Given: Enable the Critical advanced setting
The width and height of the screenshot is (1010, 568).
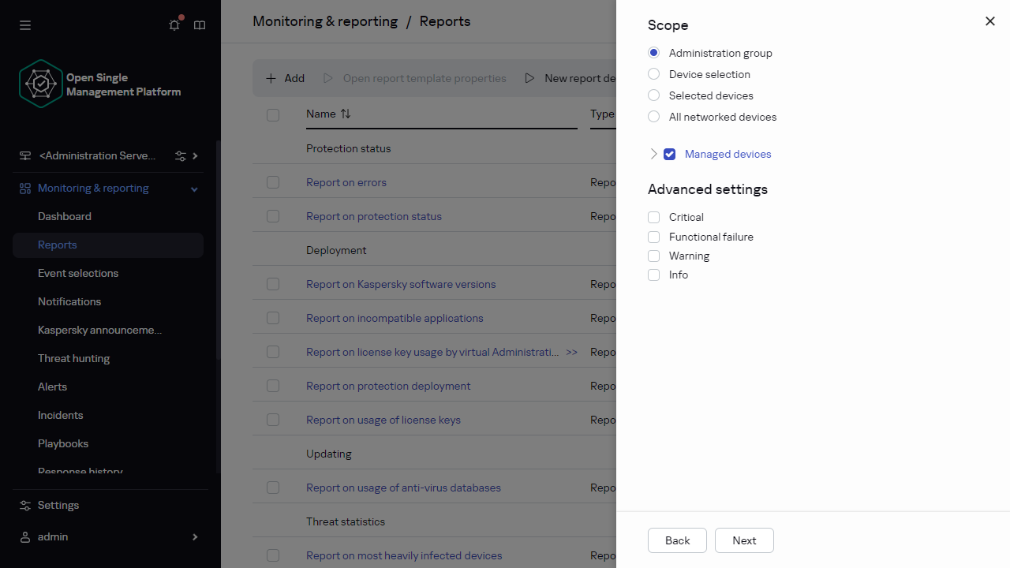Looking at the screenshot, I should click(653, 217).
